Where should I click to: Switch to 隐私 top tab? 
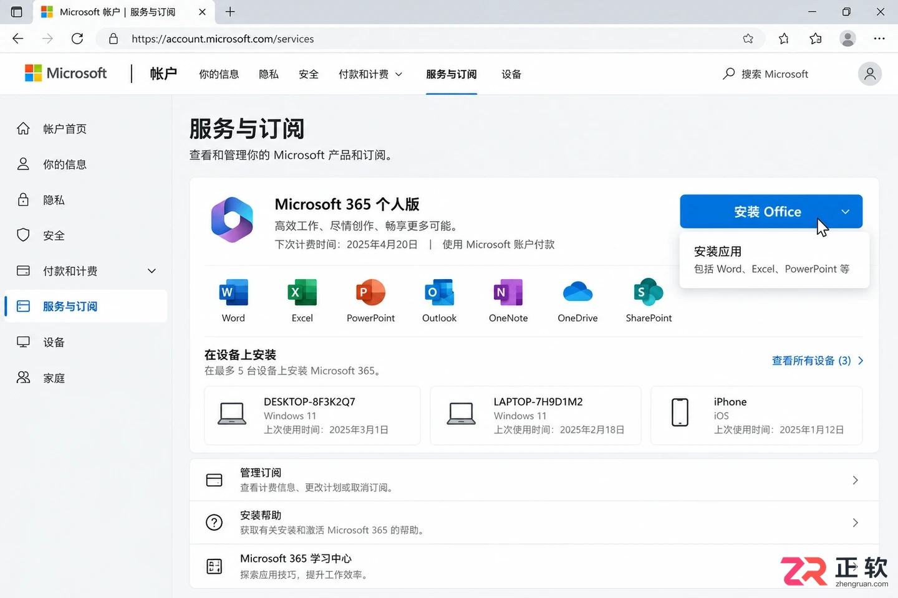pyautogui.click(x=269, y=74)
